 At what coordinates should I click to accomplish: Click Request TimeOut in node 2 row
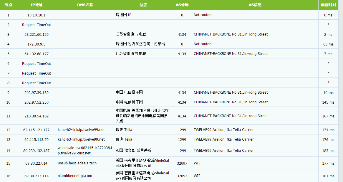pyautogui.click(x=37, y=25)
